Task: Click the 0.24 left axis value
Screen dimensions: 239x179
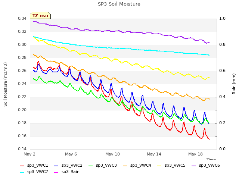Action: tap(22, 84)
